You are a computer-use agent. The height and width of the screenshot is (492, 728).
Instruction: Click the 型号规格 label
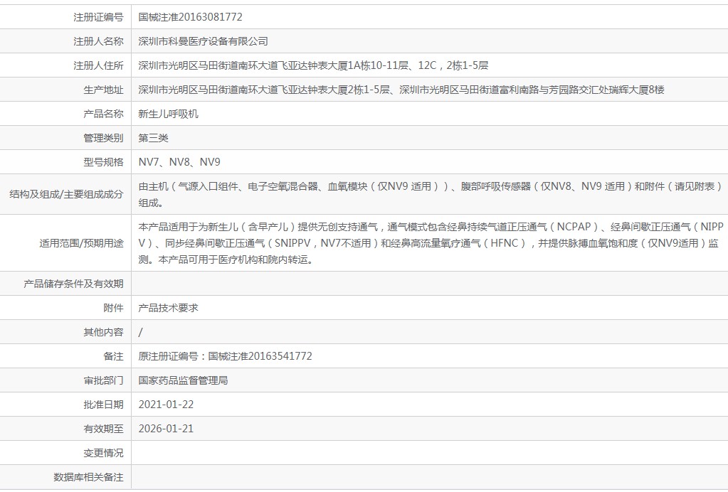pyautogui.click(x=103, y=162)
